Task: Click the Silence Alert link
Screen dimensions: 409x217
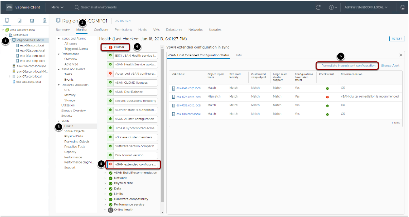Action: [x=390, y=65]
